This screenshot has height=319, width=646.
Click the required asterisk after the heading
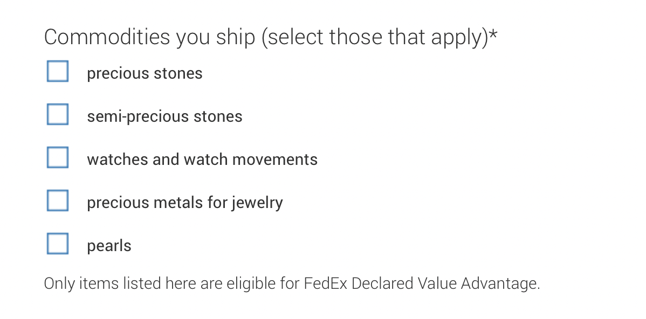coord(493,36)
